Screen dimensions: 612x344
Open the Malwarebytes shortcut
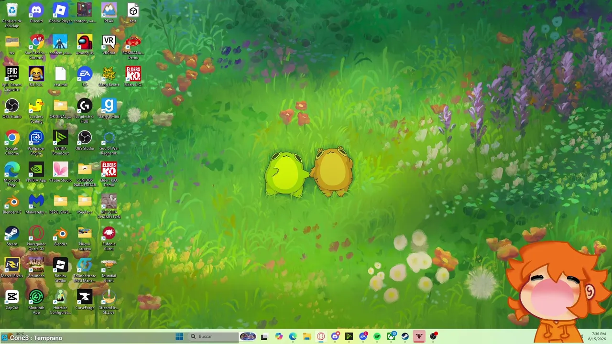[x=36, y=204]
